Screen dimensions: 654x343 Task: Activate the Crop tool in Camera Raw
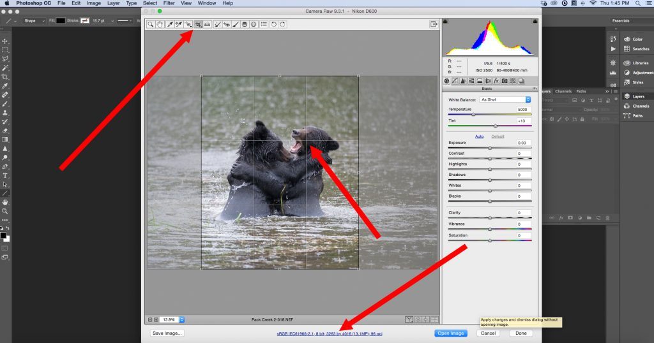(x=199, y=24)
